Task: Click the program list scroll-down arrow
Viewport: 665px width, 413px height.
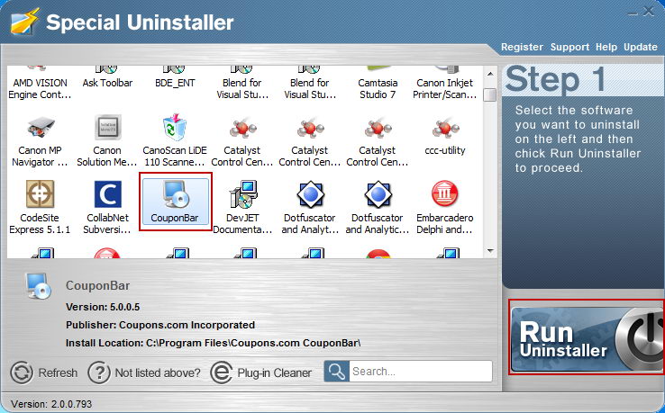Action: pos(490,251)
